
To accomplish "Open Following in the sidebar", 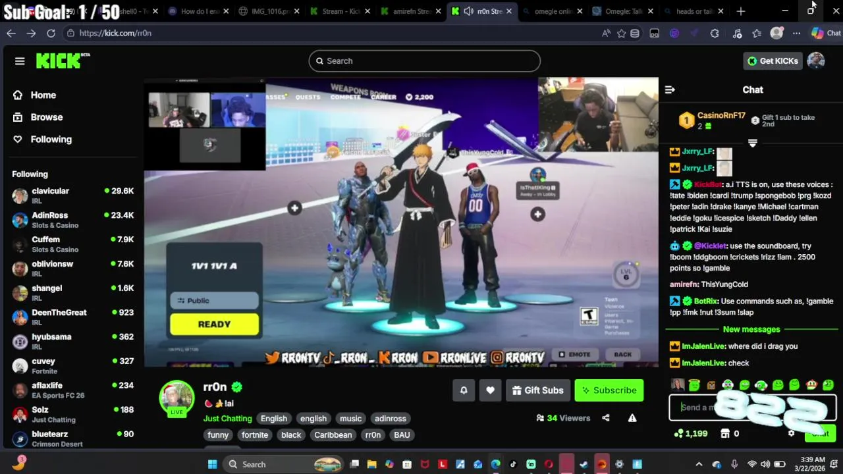I will (51, 139).
